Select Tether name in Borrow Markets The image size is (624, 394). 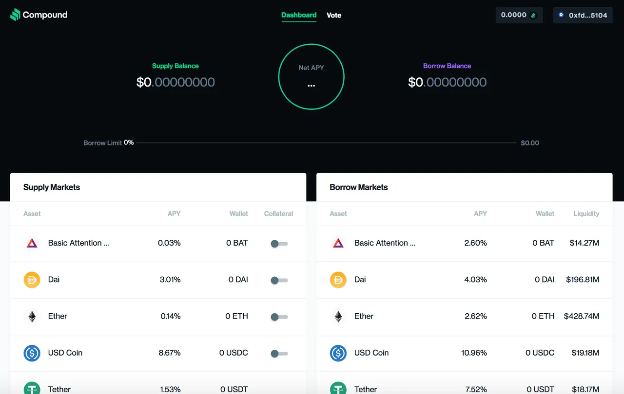365,389
